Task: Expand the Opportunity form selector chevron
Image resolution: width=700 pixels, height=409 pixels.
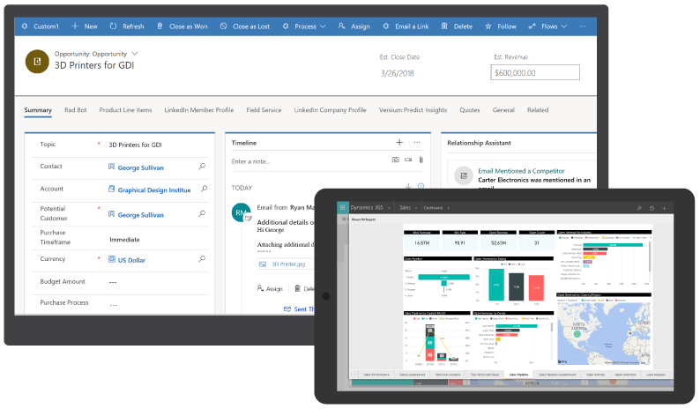Action: point(135,54)
